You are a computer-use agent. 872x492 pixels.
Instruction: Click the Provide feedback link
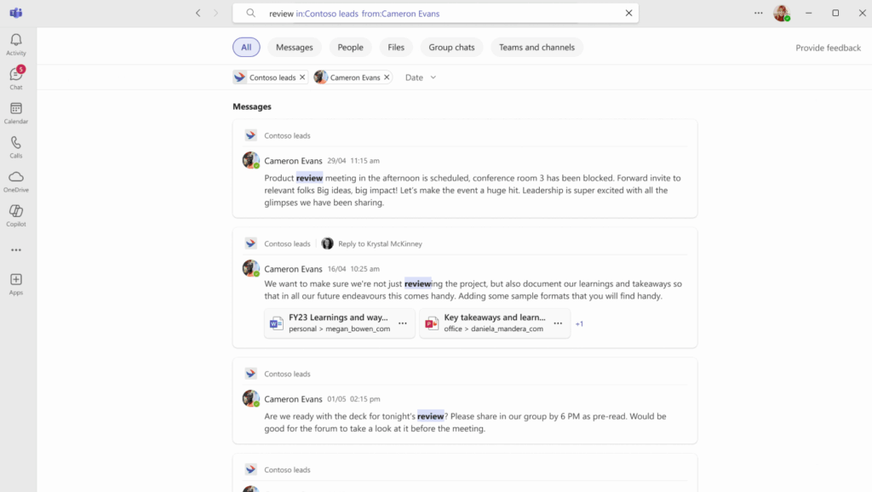(828, 48)
